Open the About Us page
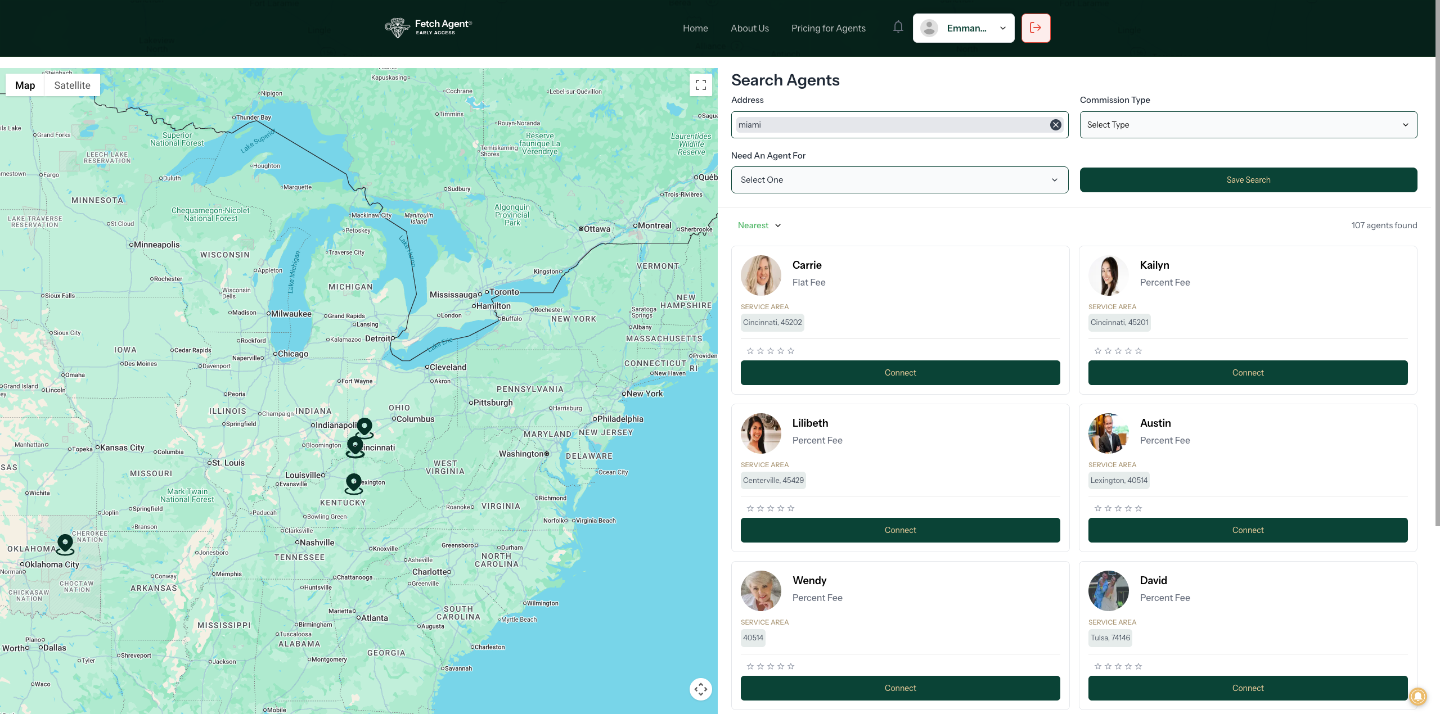1440x714 pixels. (x=749, y=28)
